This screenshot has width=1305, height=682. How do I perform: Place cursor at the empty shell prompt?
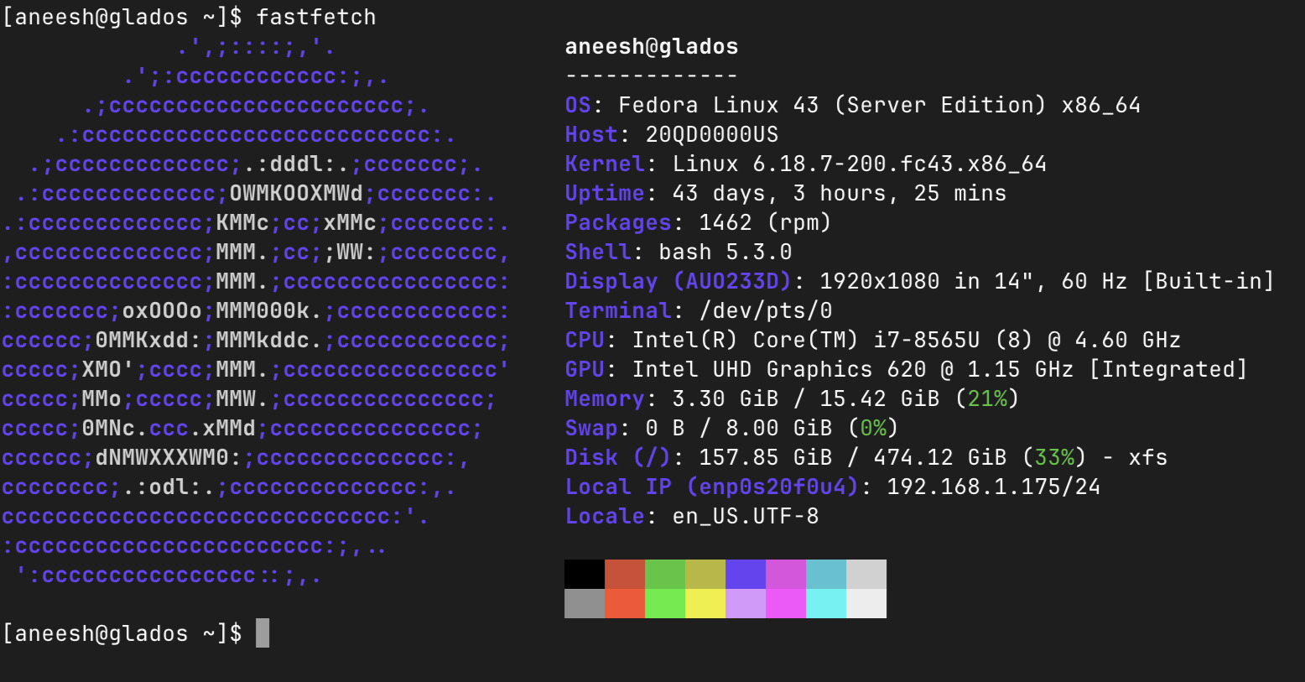(263, 633)
